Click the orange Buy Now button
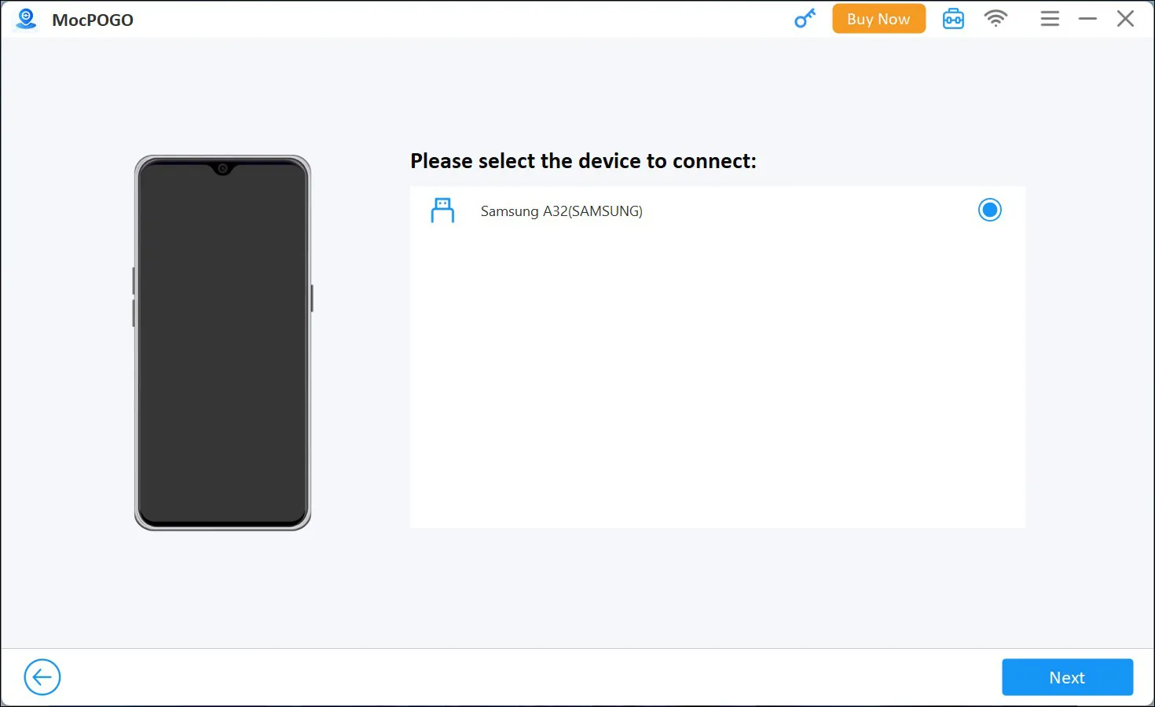1155x707 pixels. pyautogui.click(x=878, y=19)
